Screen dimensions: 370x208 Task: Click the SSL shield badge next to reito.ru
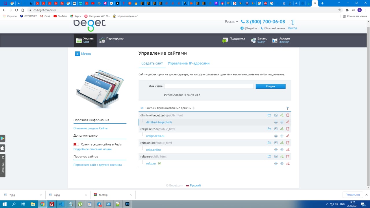[x=159, y=164]
